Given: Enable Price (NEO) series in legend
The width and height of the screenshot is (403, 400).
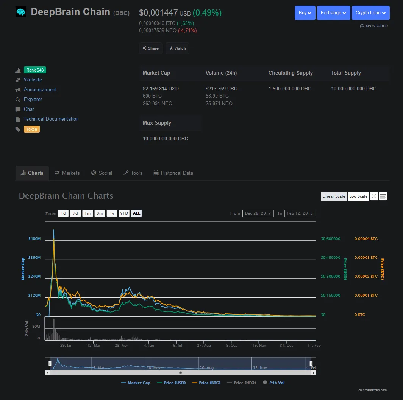Looking at the screenshot, I should pyautogui.click(x=242, y=383).
